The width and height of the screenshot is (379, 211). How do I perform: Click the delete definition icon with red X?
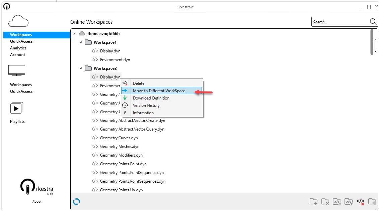coord(360,202)
